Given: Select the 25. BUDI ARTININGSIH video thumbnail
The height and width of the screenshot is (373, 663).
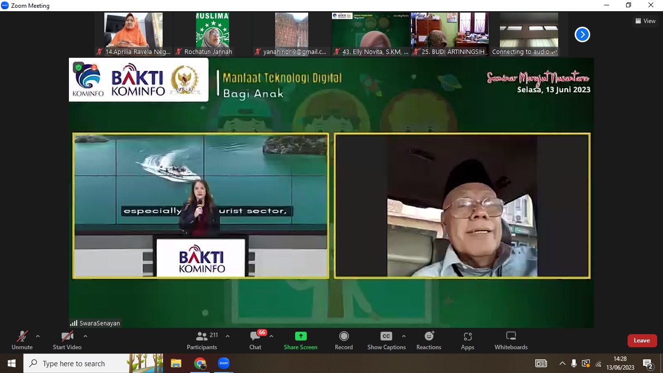Looking at the screenshot, I should [450, 34].
